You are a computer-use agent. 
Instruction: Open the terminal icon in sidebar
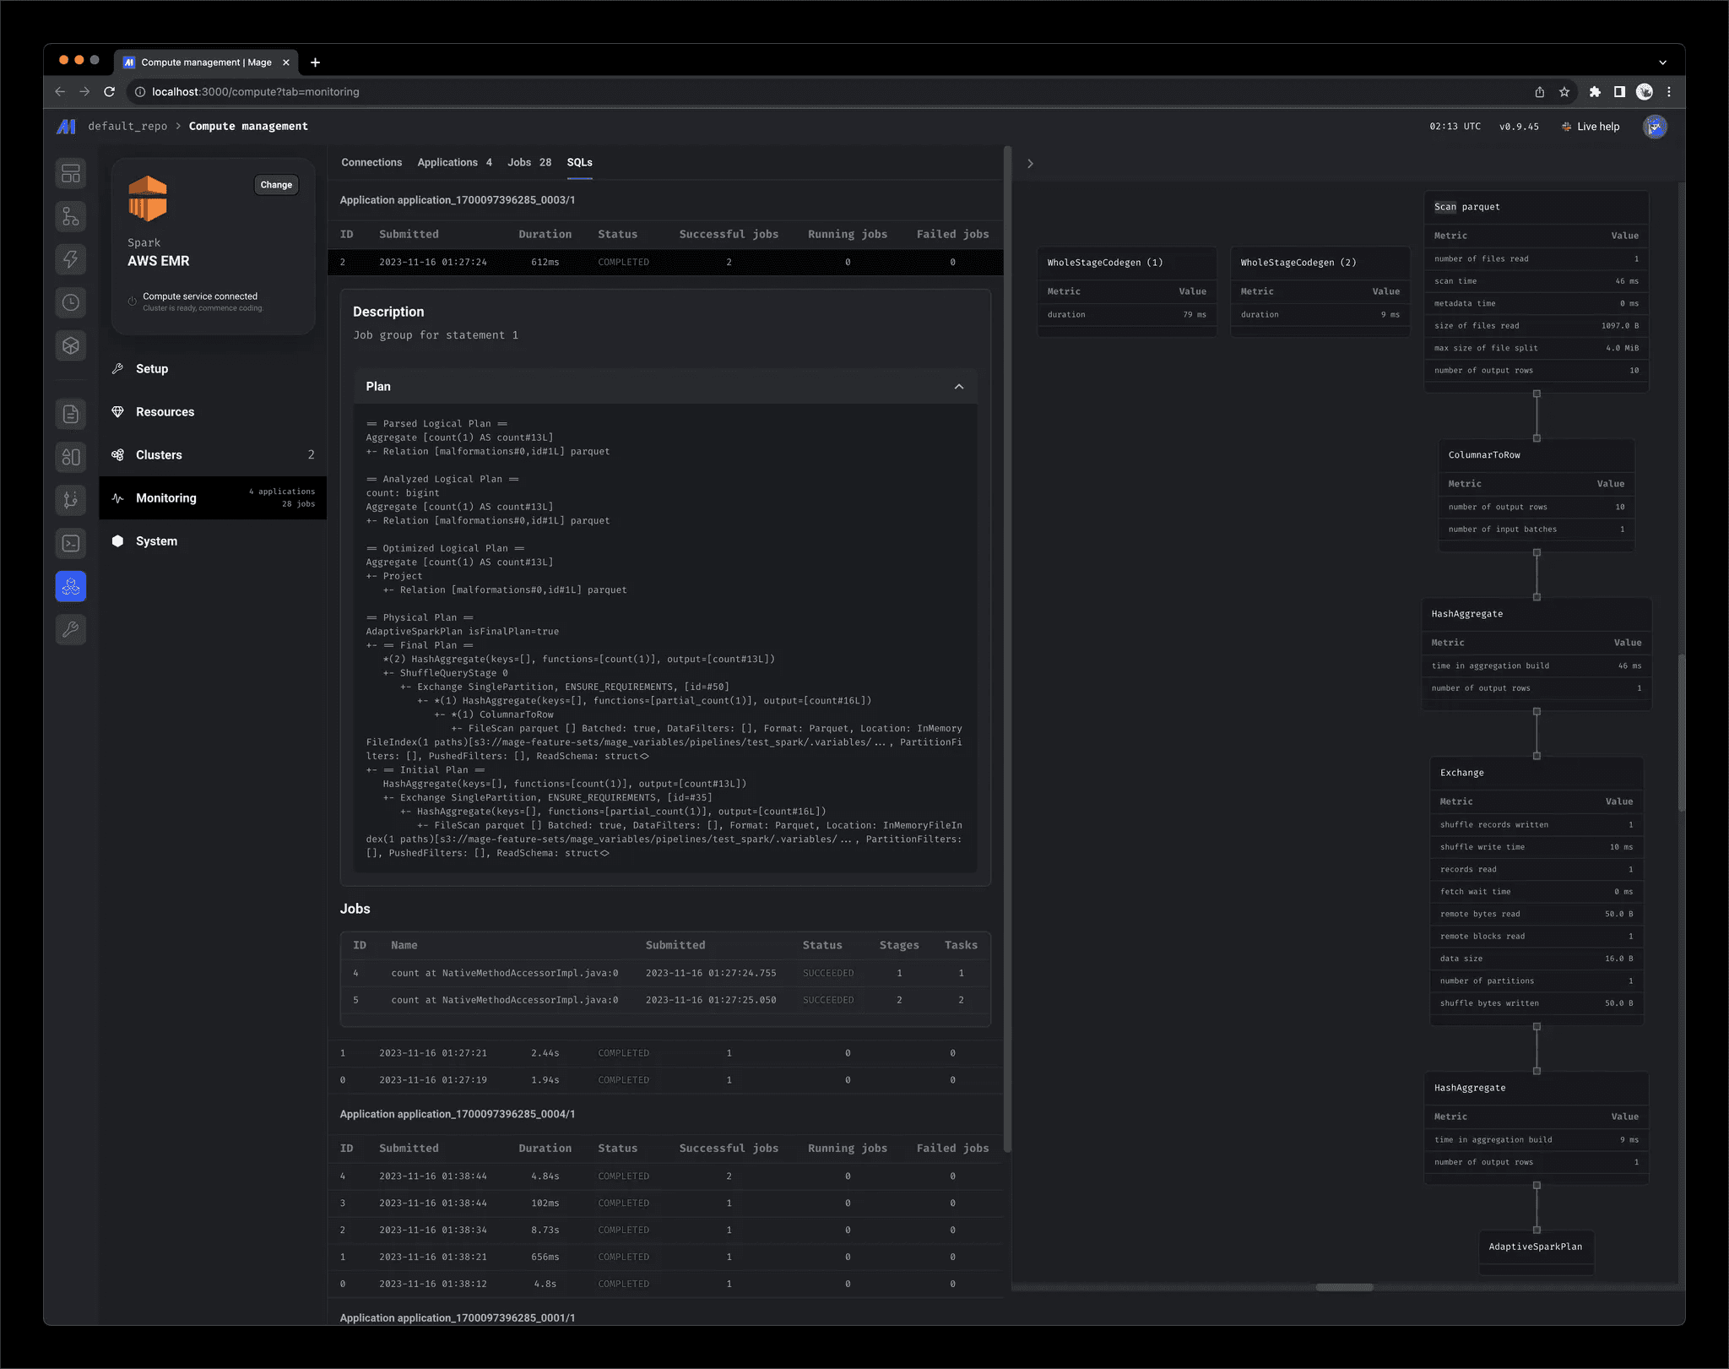pos(71,543)
